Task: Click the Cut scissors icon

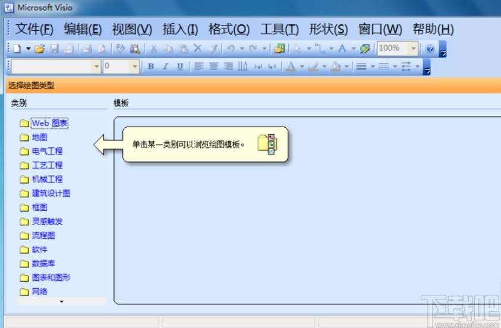Action: point(153,49)
